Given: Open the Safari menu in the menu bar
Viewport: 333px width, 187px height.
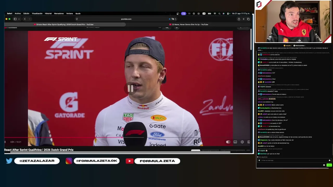Looking at the screenshot, I should (9, 14).
